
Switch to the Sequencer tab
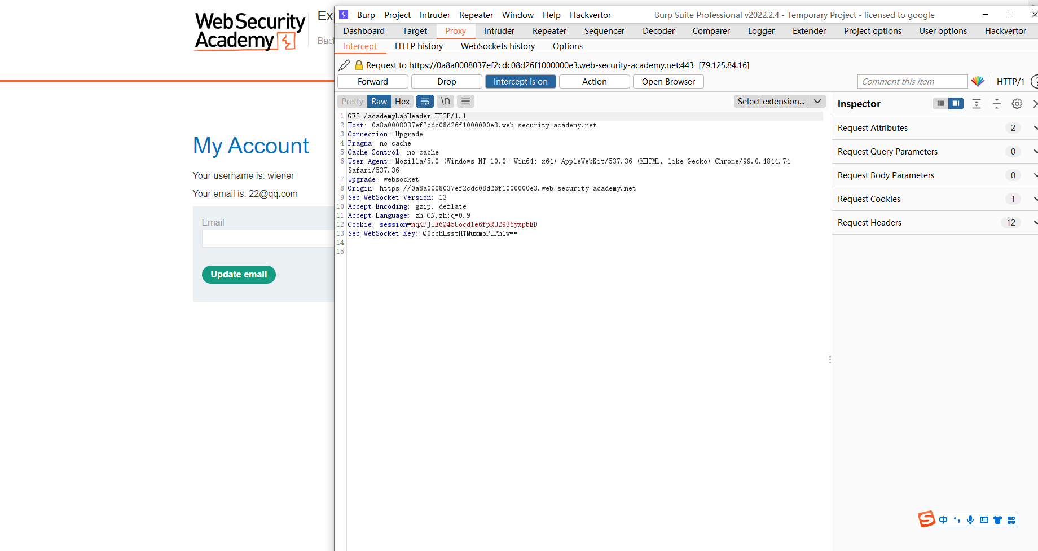pyautogui.click(x=604, y=31)
